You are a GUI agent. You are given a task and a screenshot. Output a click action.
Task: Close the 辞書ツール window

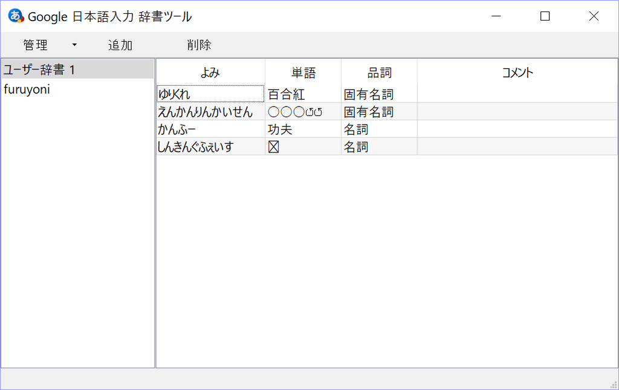click(594, 16)
